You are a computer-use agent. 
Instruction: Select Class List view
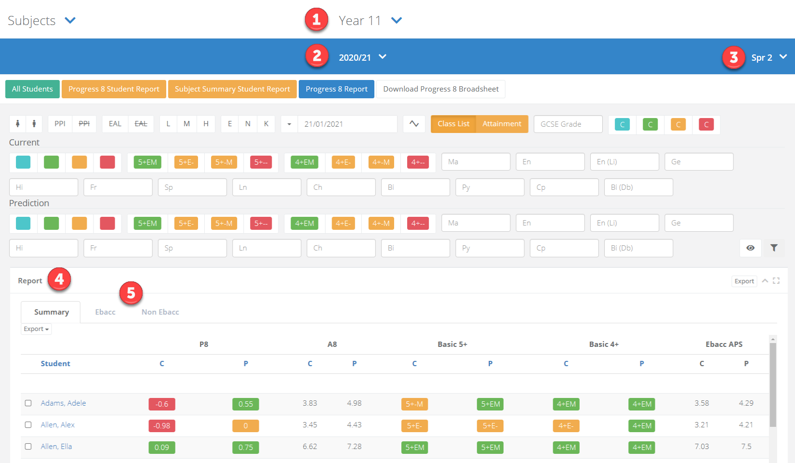(453, 124)
